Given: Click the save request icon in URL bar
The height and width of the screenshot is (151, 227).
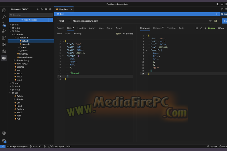Looking at the screenshot, I should click(215, 21).
